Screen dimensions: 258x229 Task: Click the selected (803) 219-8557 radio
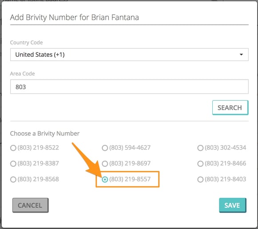pos(105,180)
